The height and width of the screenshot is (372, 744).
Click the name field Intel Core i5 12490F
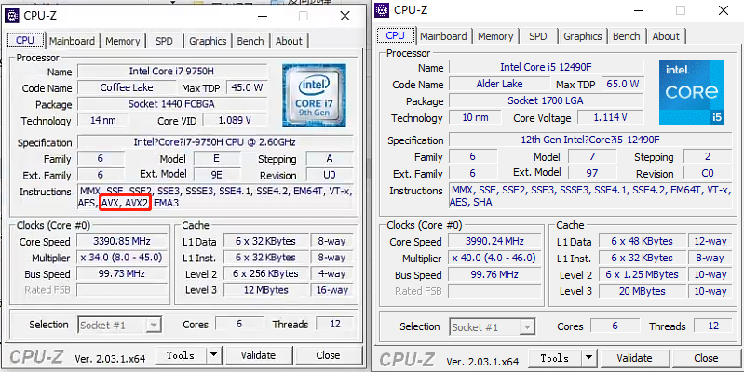point(547,67)
